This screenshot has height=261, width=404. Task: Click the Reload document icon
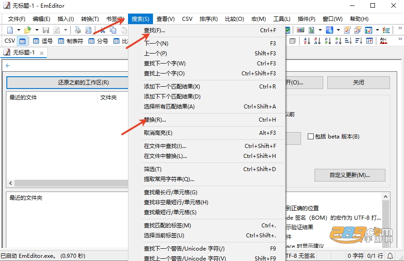click(56, 30)
